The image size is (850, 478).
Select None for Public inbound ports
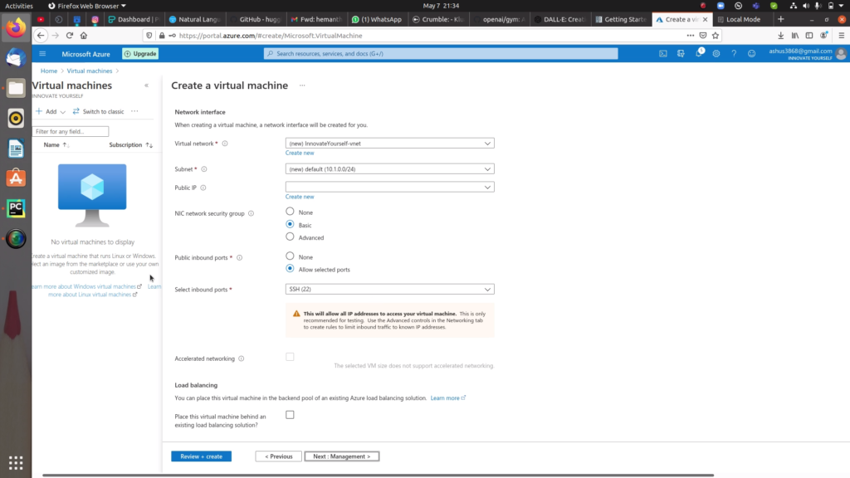point(291,257)
